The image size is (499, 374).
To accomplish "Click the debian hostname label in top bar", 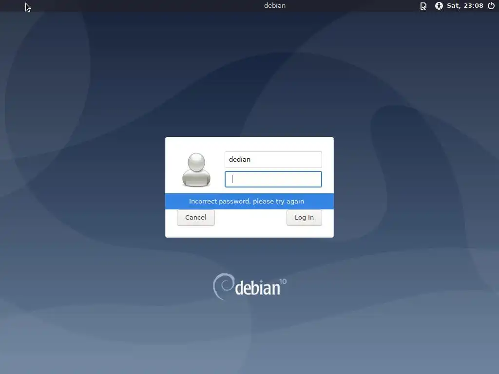I will click(x=275, y=5).
